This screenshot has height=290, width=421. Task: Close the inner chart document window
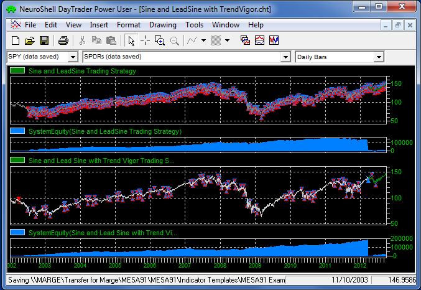pos(410,26)
